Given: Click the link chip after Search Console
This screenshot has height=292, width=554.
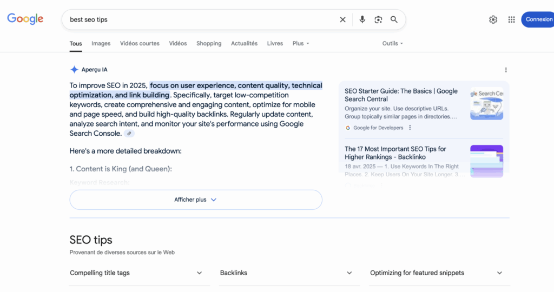Looking at the screenshot, I should point(129,134).
